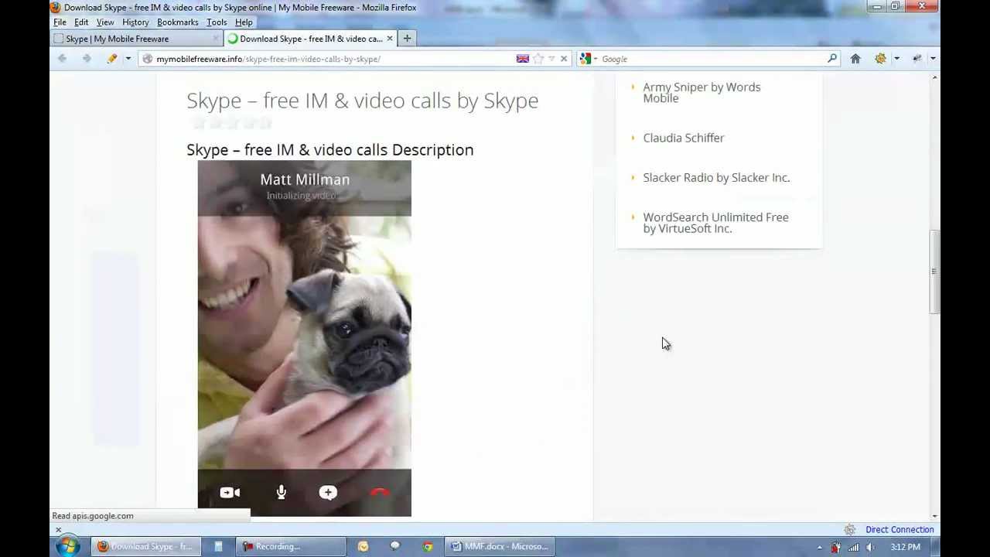Click the Skype call screenshot image

click(x=305, y=339)
